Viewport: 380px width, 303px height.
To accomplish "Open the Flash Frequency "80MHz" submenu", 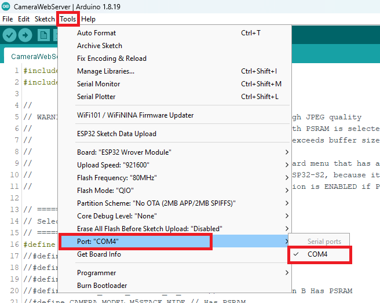I will [116, 178].
